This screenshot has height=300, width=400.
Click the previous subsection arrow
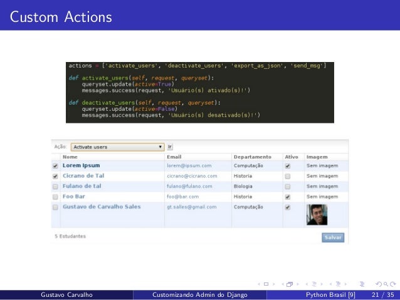click(x=307, y=284)
